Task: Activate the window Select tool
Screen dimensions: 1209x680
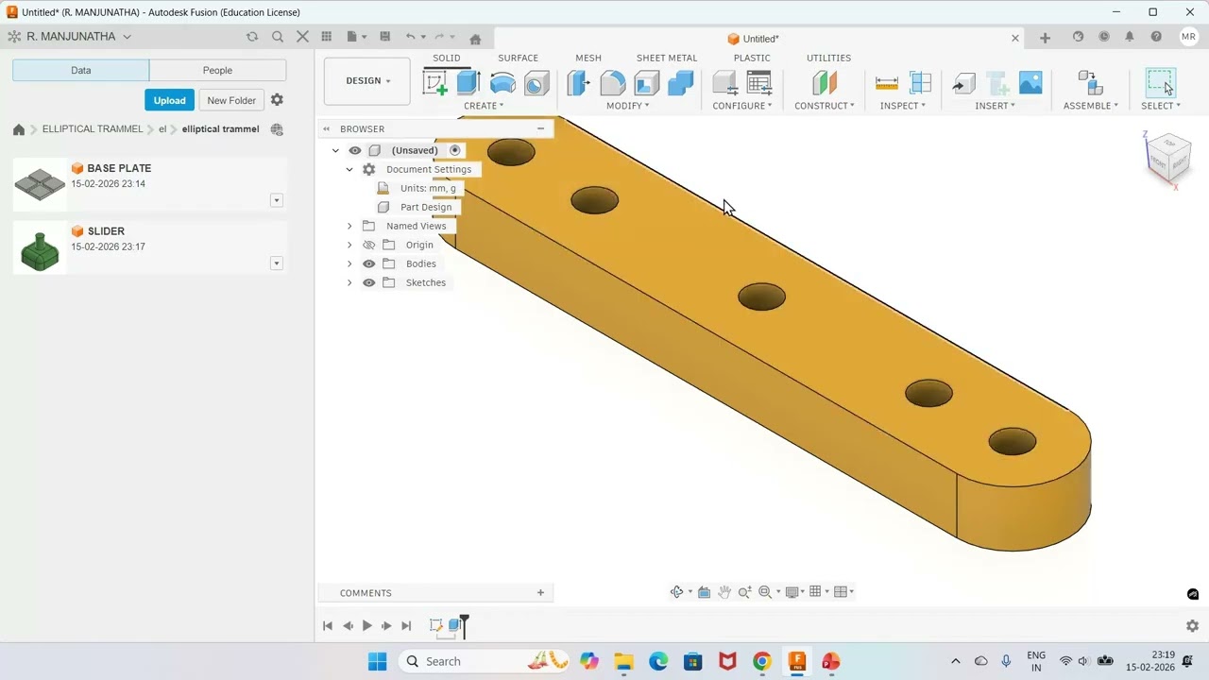Action: [x=1161, y=83]
